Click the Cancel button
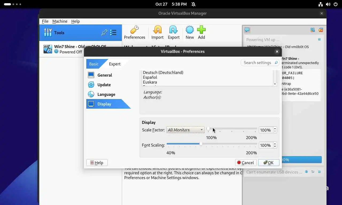This screenshot has height=205, width=342. coord(246,163)
